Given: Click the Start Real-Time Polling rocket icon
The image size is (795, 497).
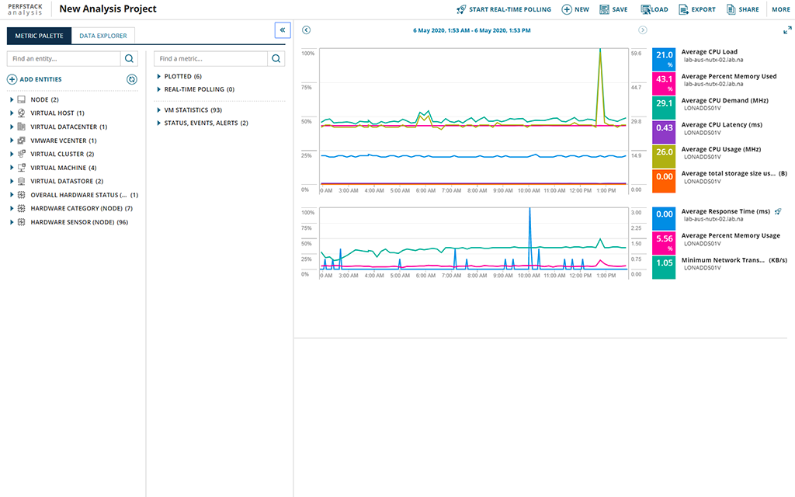Looking at the screenshot, I should pyautogui.click(x=462, y=9).
